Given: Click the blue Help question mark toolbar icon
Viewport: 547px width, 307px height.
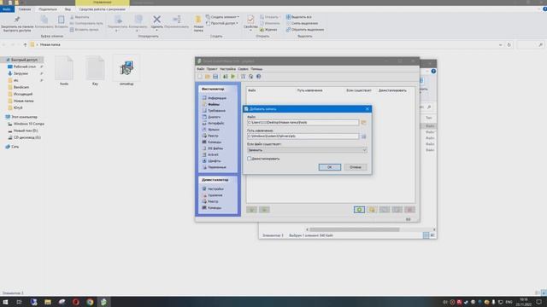Looking at the screenshot, I should click(x=258, y=77).
